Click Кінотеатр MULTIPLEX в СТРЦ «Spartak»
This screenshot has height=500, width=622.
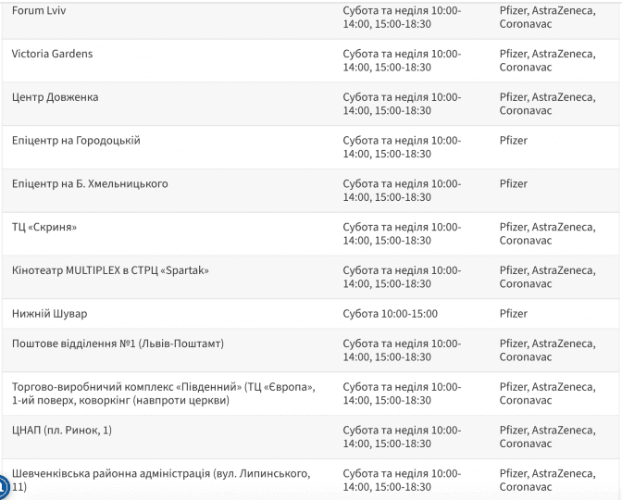pos(110,270)
